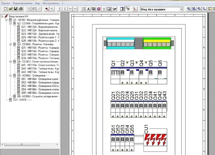
Task: Click the greyed-out list icon before letter A
Action: [x=83, y=9]
